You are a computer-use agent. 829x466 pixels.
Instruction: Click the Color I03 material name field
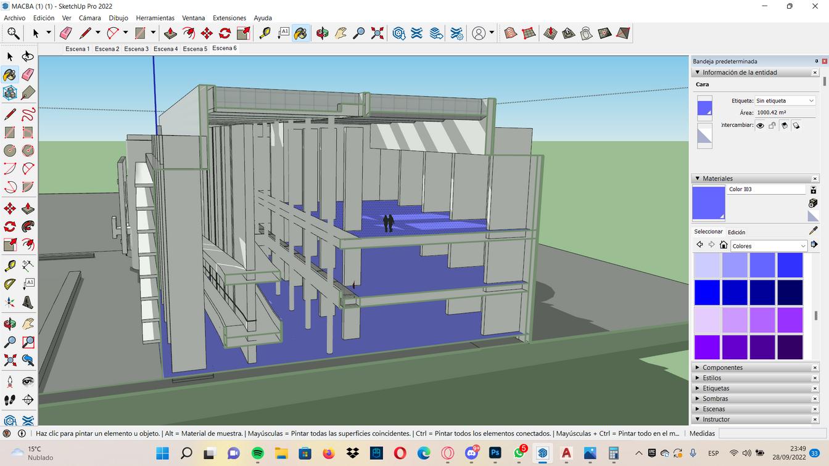click(765, 189)
